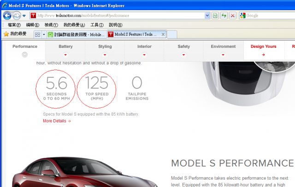The image size is (295, 187).
Task: Click the browser Back arrow button
Action: point(7,16)
